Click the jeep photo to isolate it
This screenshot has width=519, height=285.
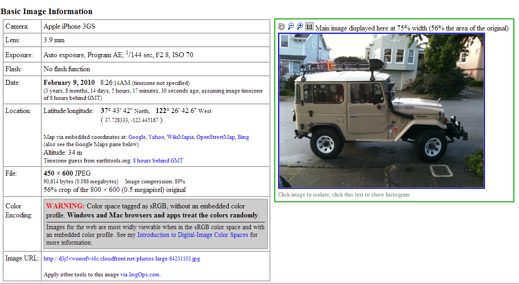381,110
